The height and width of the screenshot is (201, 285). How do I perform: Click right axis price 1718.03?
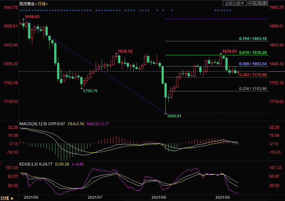pos(277,102)
